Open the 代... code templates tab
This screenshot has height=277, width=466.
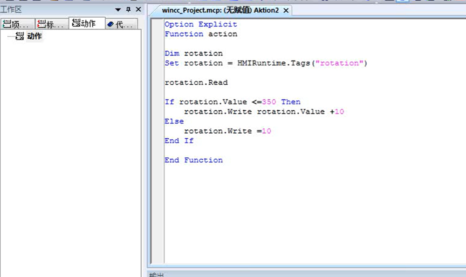pos(121,24)
